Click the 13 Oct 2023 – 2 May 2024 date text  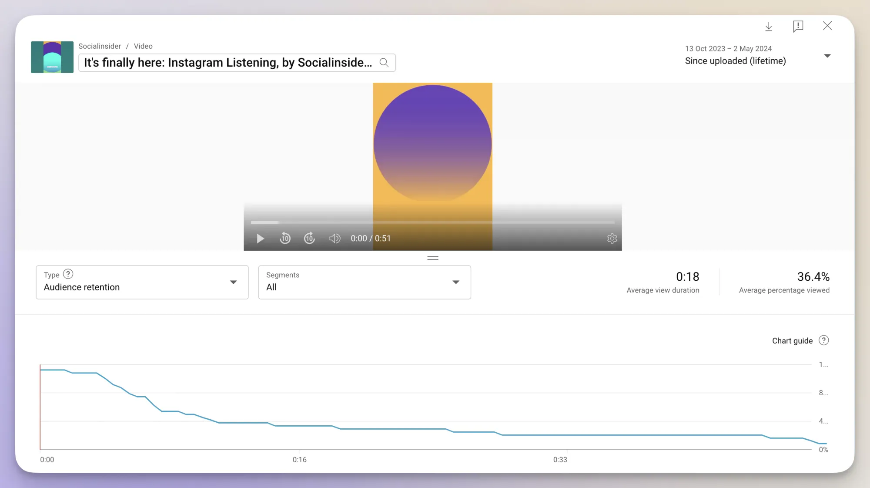[728, 49]
